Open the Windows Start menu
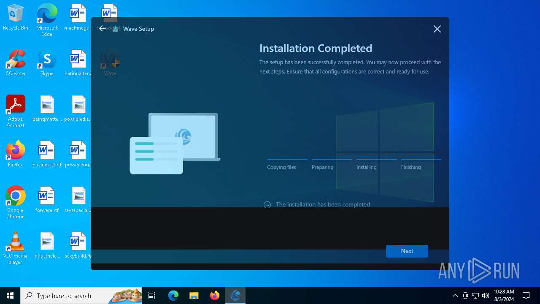 (10, 296)
